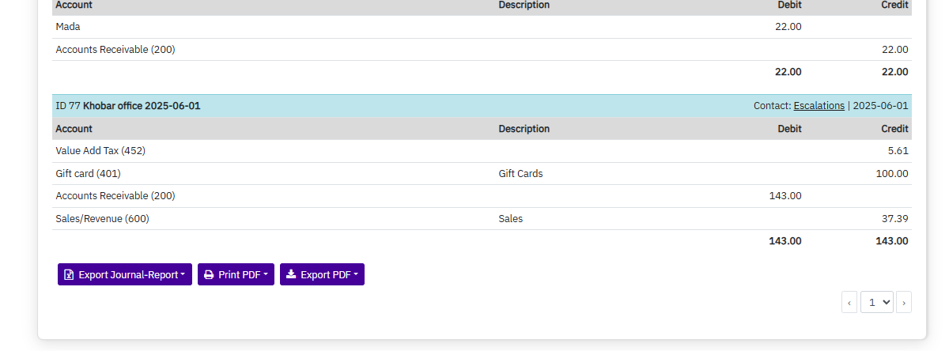
Task: Go to previous page using left chevron
Action: coord(849,302)
